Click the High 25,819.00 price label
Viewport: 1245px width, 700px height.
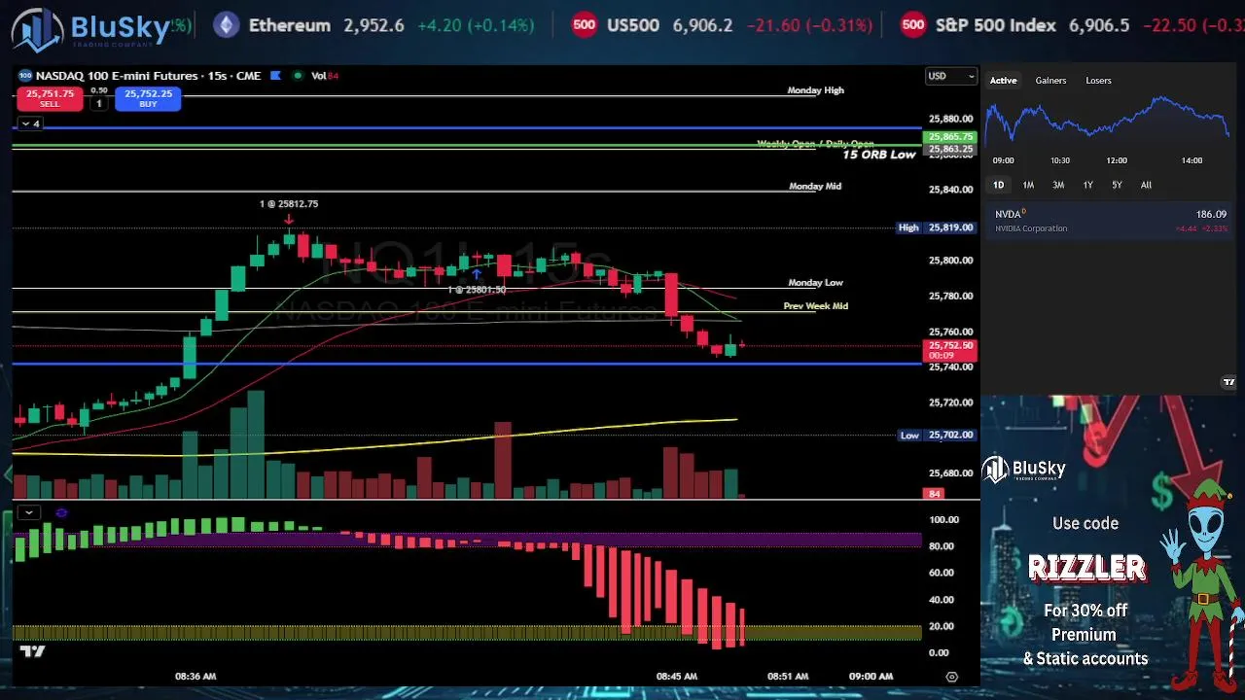click(x=936, y=227)
